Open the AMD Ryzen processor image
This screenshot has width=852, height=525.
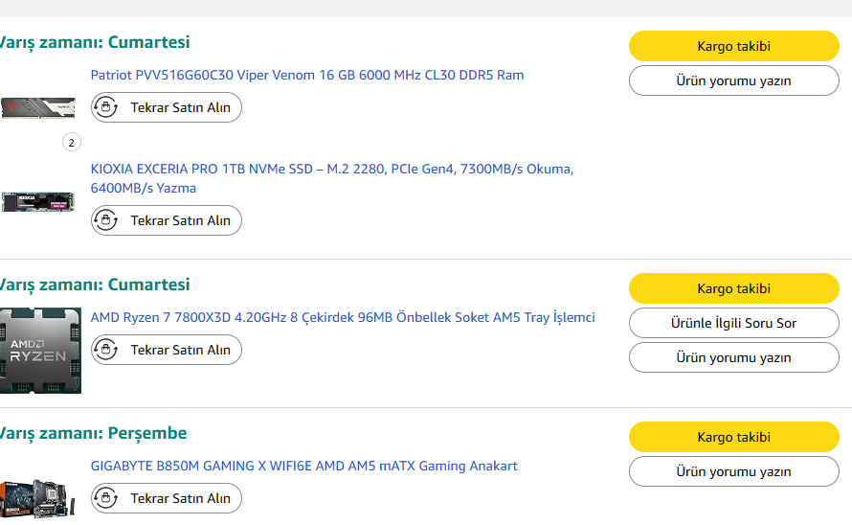(40, 351)
